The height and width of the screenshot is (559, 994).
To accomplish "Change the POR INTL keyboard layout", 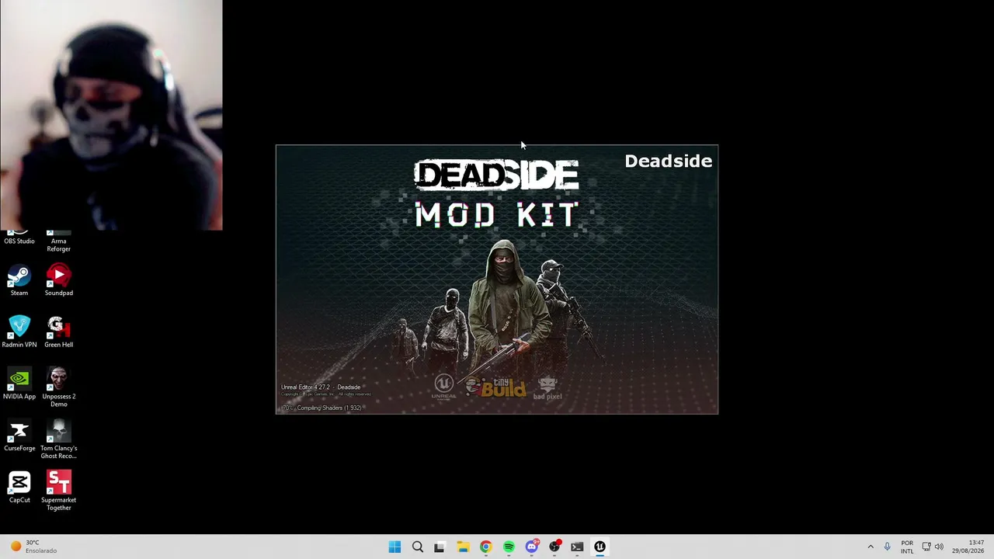I will pyautogui.click(x=907, y=547).
